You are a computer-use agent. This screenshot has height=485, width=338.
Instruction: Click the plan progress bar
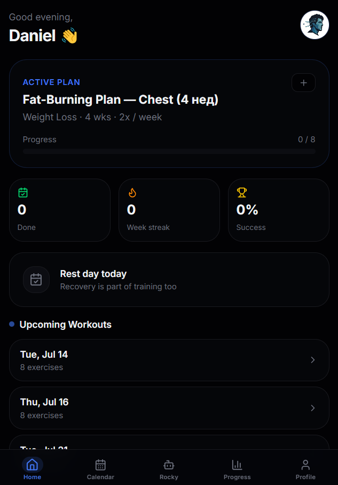[169, 151]
